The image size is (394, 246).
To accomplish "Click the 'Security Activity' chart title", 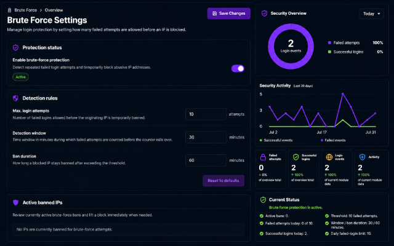I will pyautogui.click(x=275, y=85).
